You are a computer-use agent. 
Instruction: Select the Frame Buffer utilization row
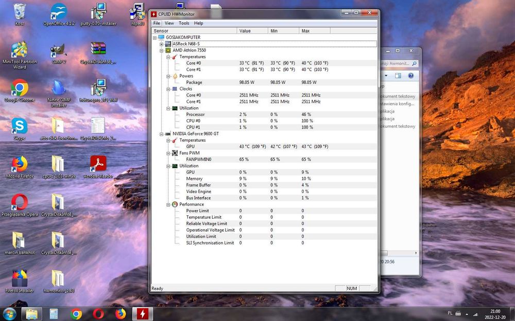tap(264, 185)
